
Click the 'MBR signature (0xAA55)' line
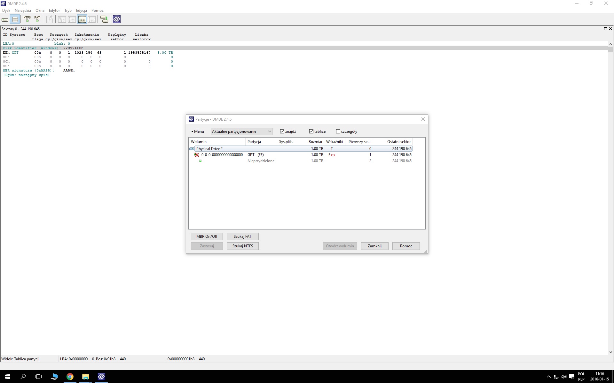point(39,71)
